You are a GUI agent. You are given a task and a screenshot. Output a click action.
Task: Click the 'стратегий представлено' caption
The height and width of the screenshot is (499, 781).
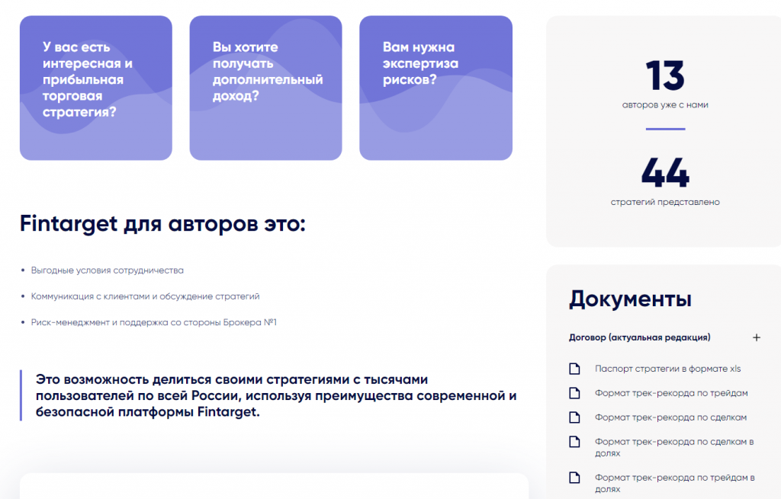(x=665, y=202)
